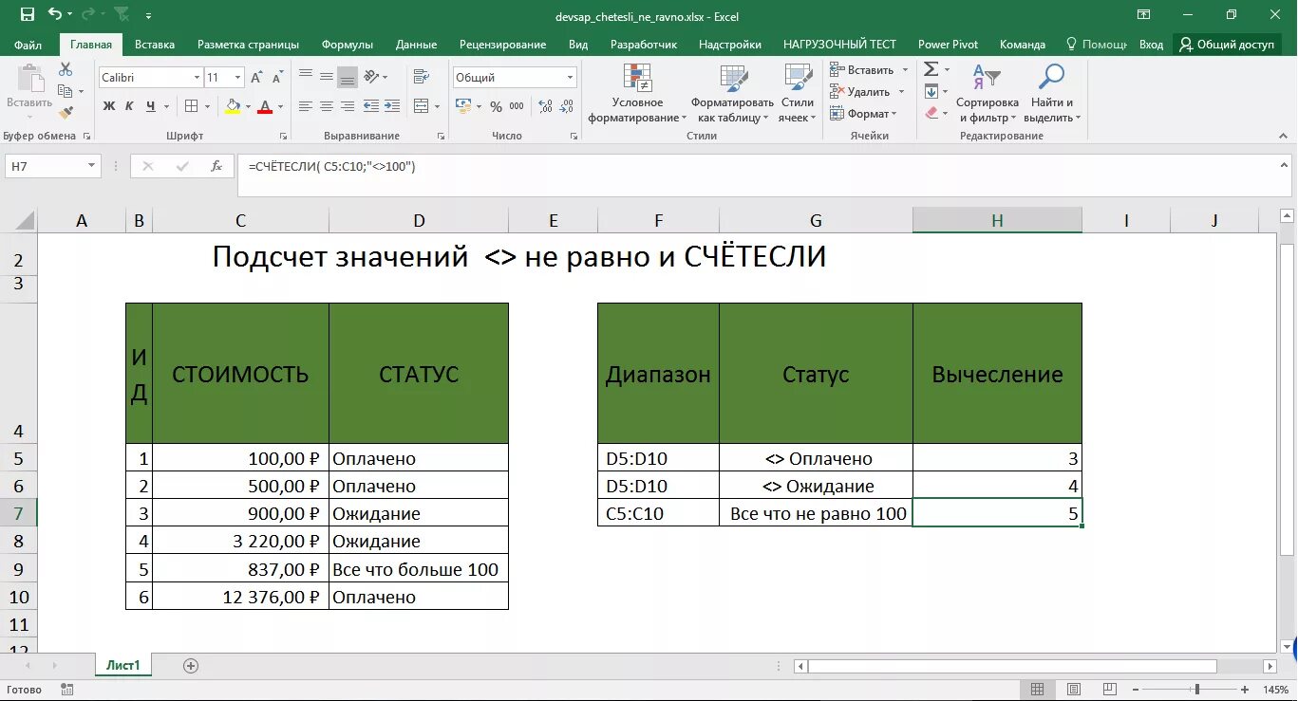Switch to the Данные tab
This screenshot has height=701, width=1298.
[x=417, y=45]
